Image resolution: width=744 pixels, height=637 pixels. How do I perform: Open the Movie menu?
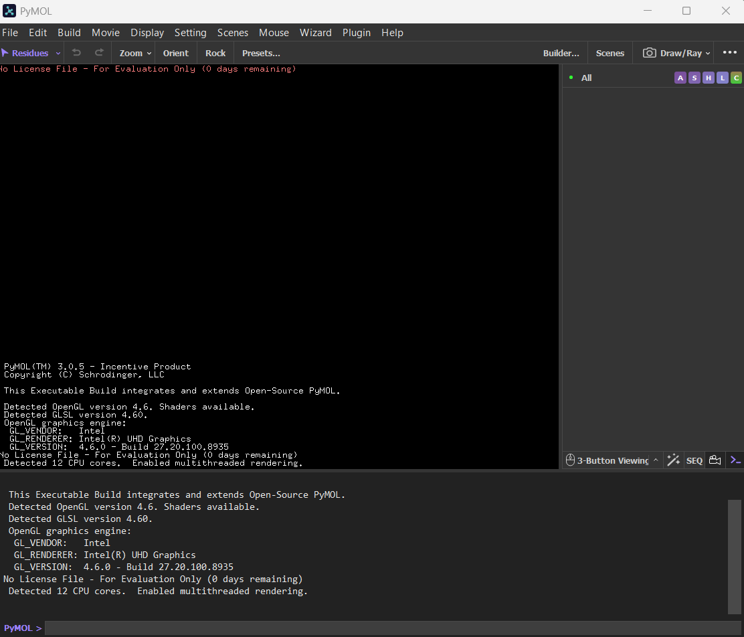coord(106,32)
